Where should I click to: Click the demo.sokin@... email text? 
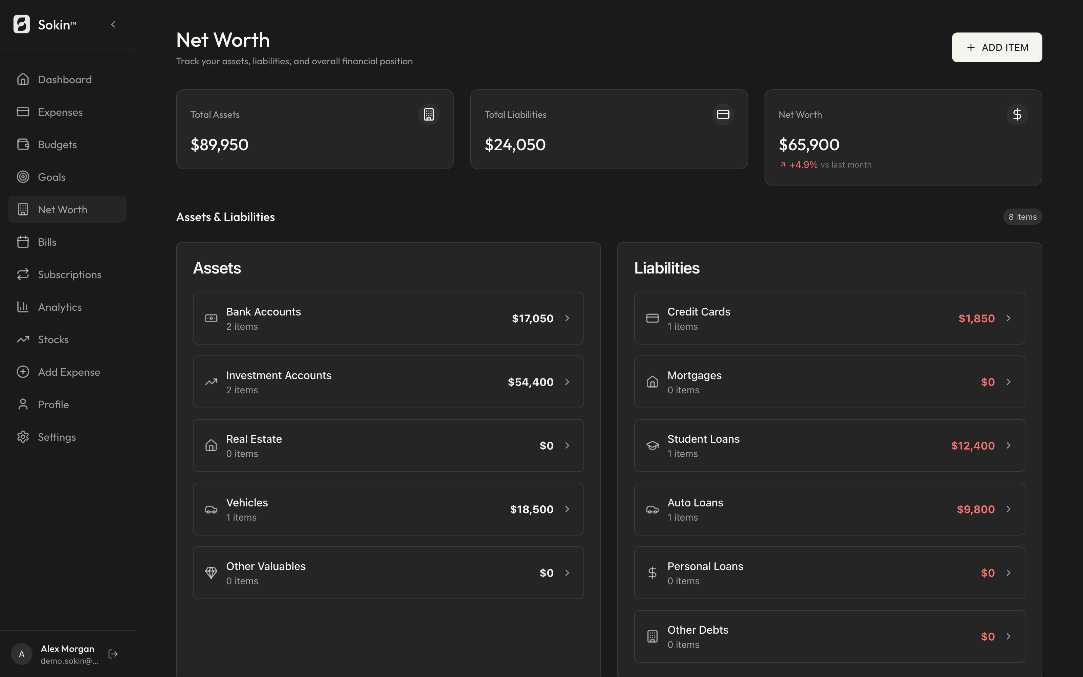(x=69, y=661)
